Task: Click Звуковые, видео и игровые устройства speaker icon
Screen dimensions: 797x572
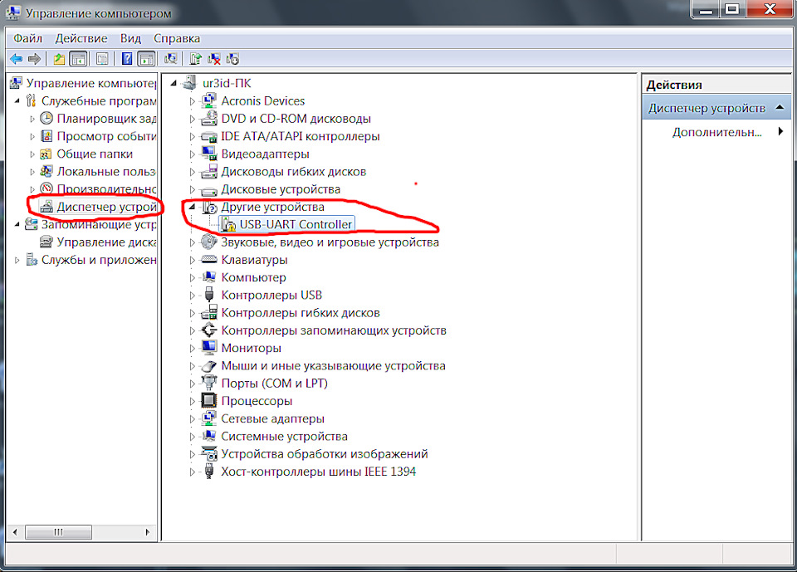Action: (209, 242)
